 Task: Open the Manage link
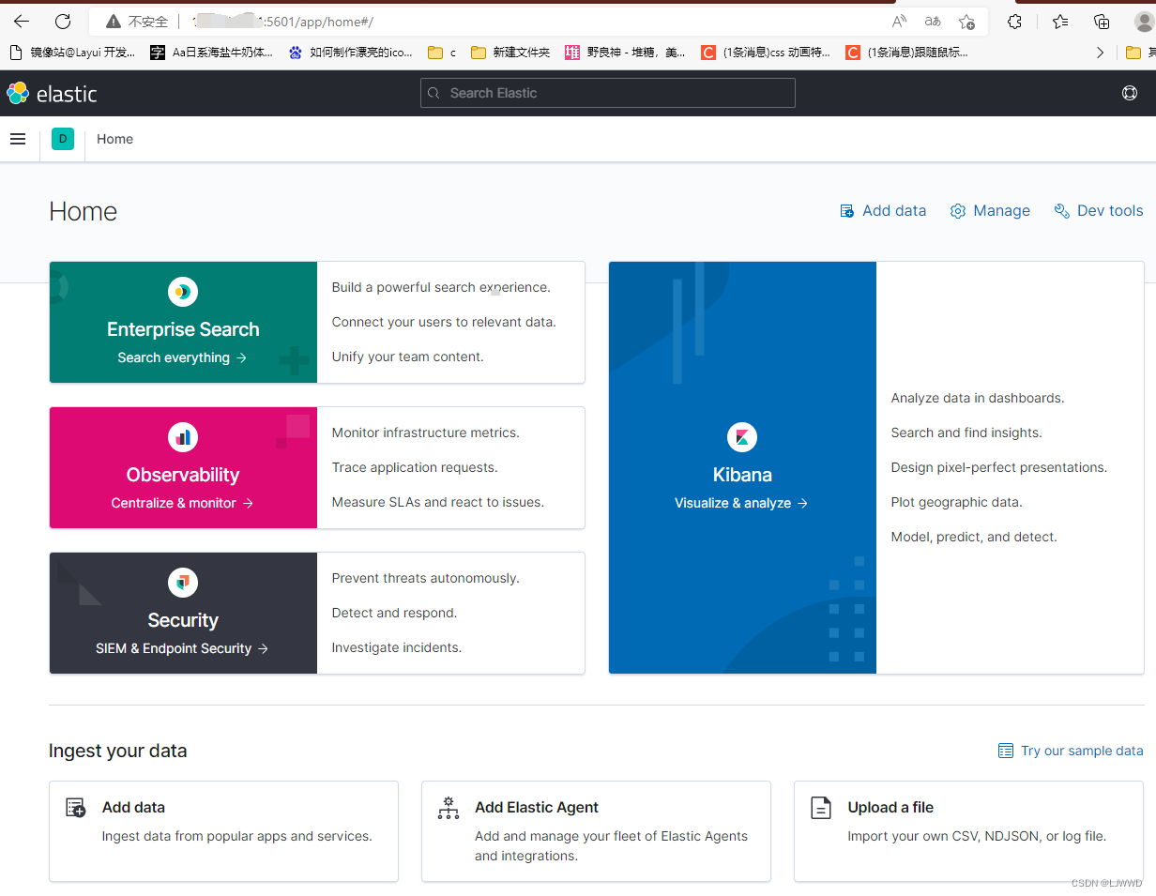(990, 211)
